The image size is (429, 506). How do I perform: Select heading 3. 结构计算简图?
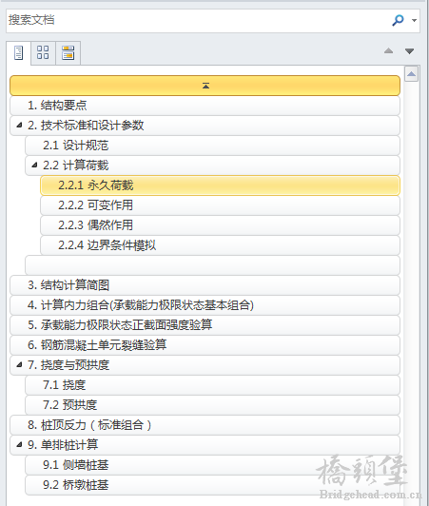[205, 285]
